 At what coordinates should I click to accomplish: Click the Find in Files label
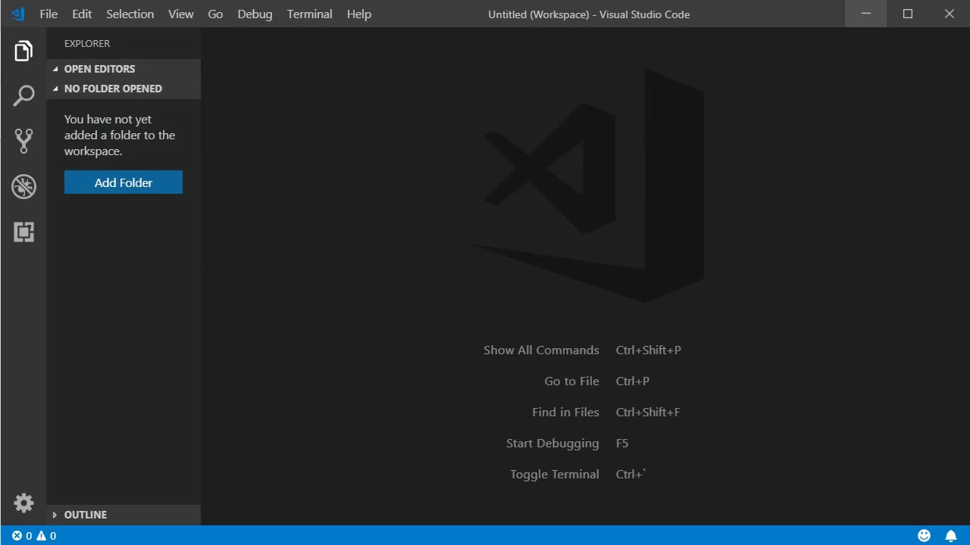(565, 412)
